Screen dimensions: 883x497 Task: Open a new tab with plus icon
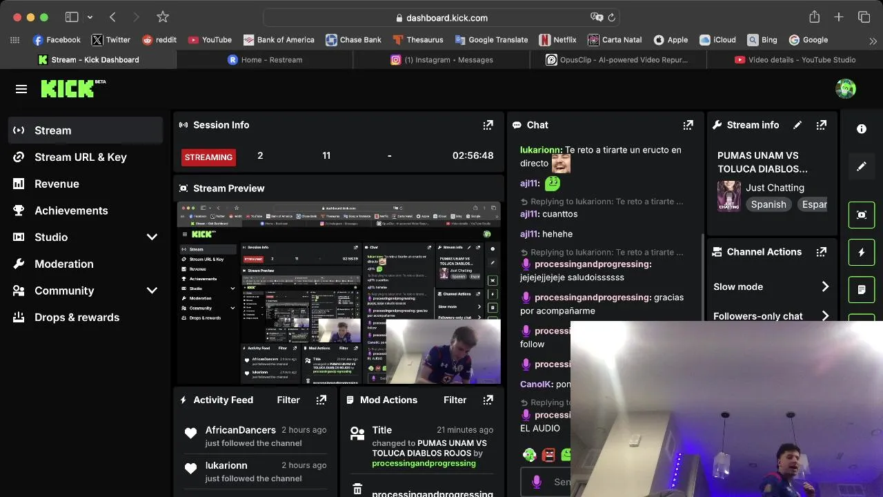pos(839,17)
